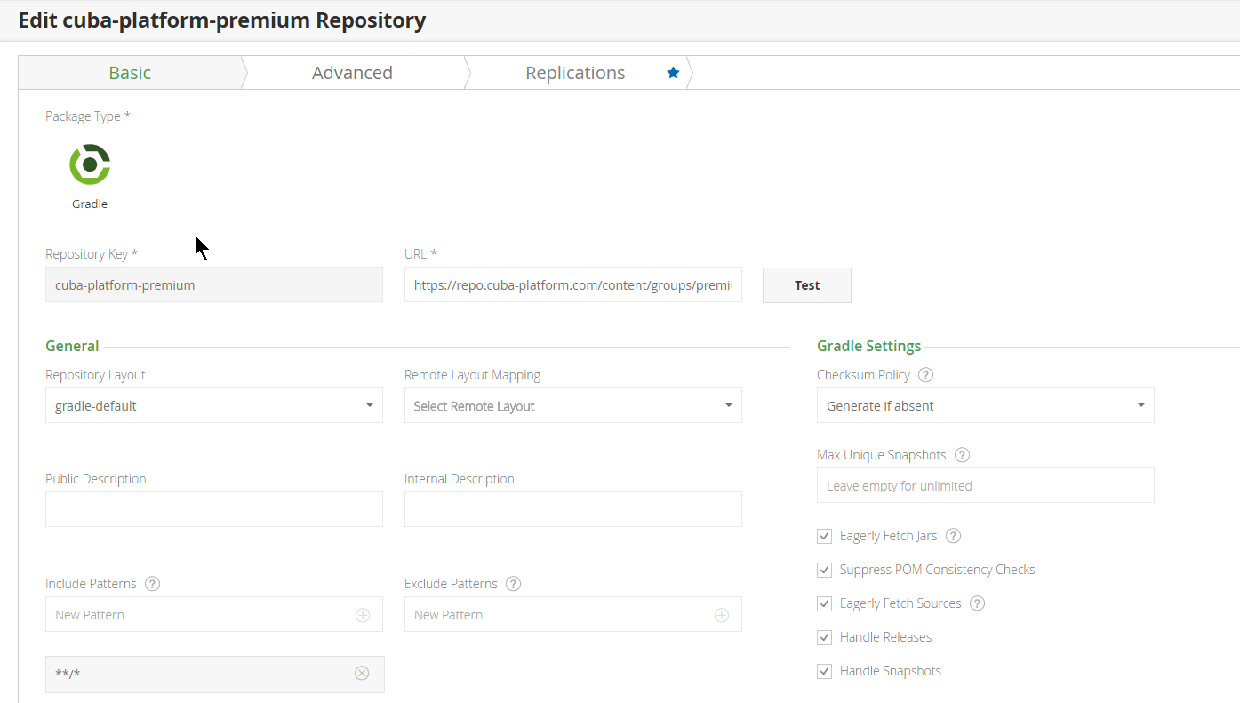The image size is (1240, 703).
Task: Click the star icon next to Replications
Action: pos(674,73)
